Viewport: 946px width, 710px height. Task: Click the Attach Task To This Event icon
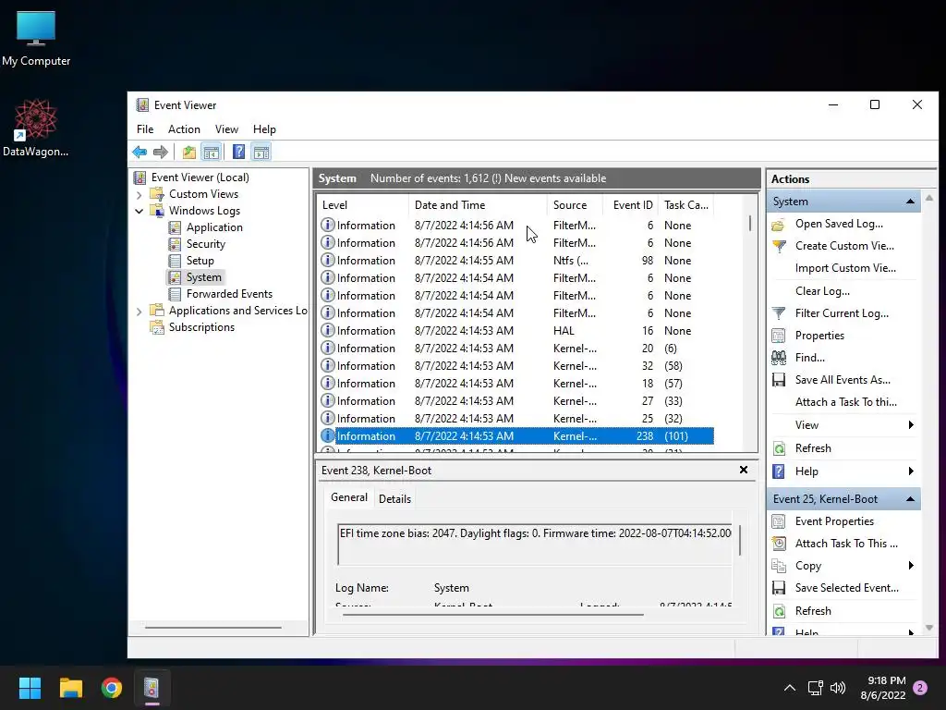(x=779, y=544)
